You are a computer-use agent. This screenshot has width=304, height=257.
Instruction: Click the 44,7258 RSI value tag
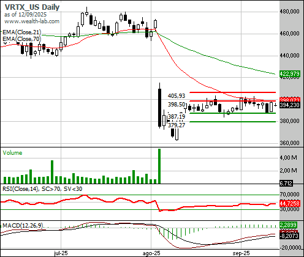pyautogui.click(x=290, y=203)
